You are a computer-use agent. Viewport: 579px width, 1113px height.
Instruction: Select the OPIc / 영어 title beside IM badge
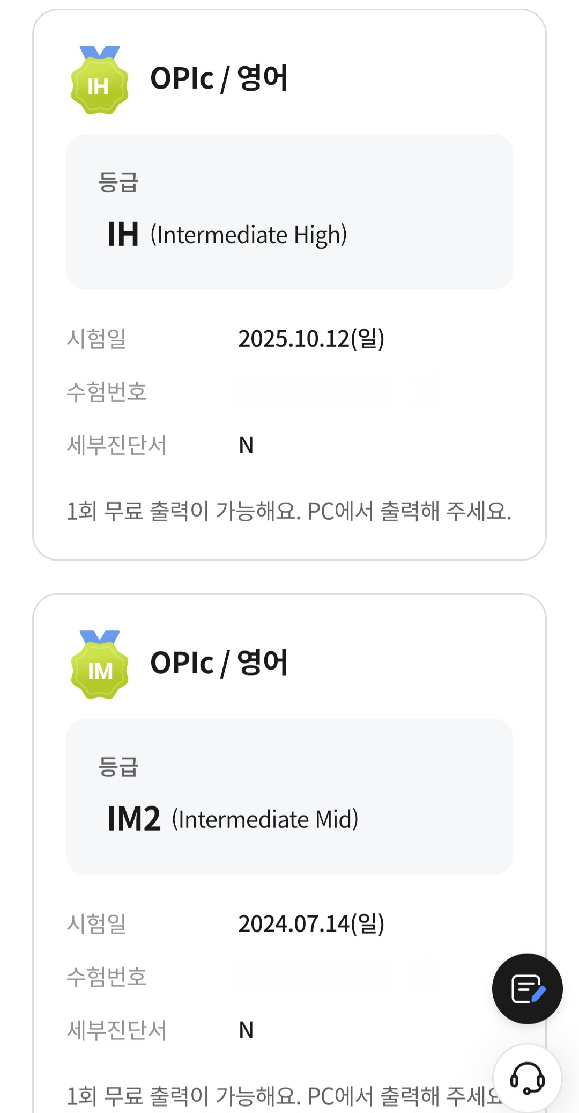pos(219,663)
